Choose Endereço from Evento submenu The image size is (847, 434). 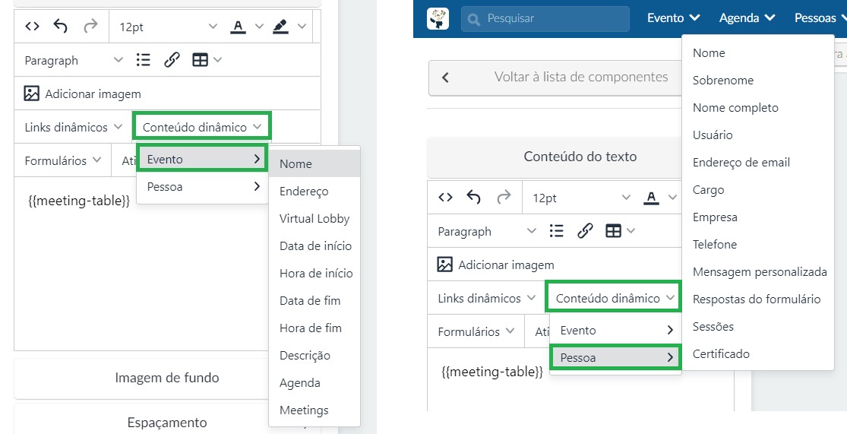tap(314, 192)
